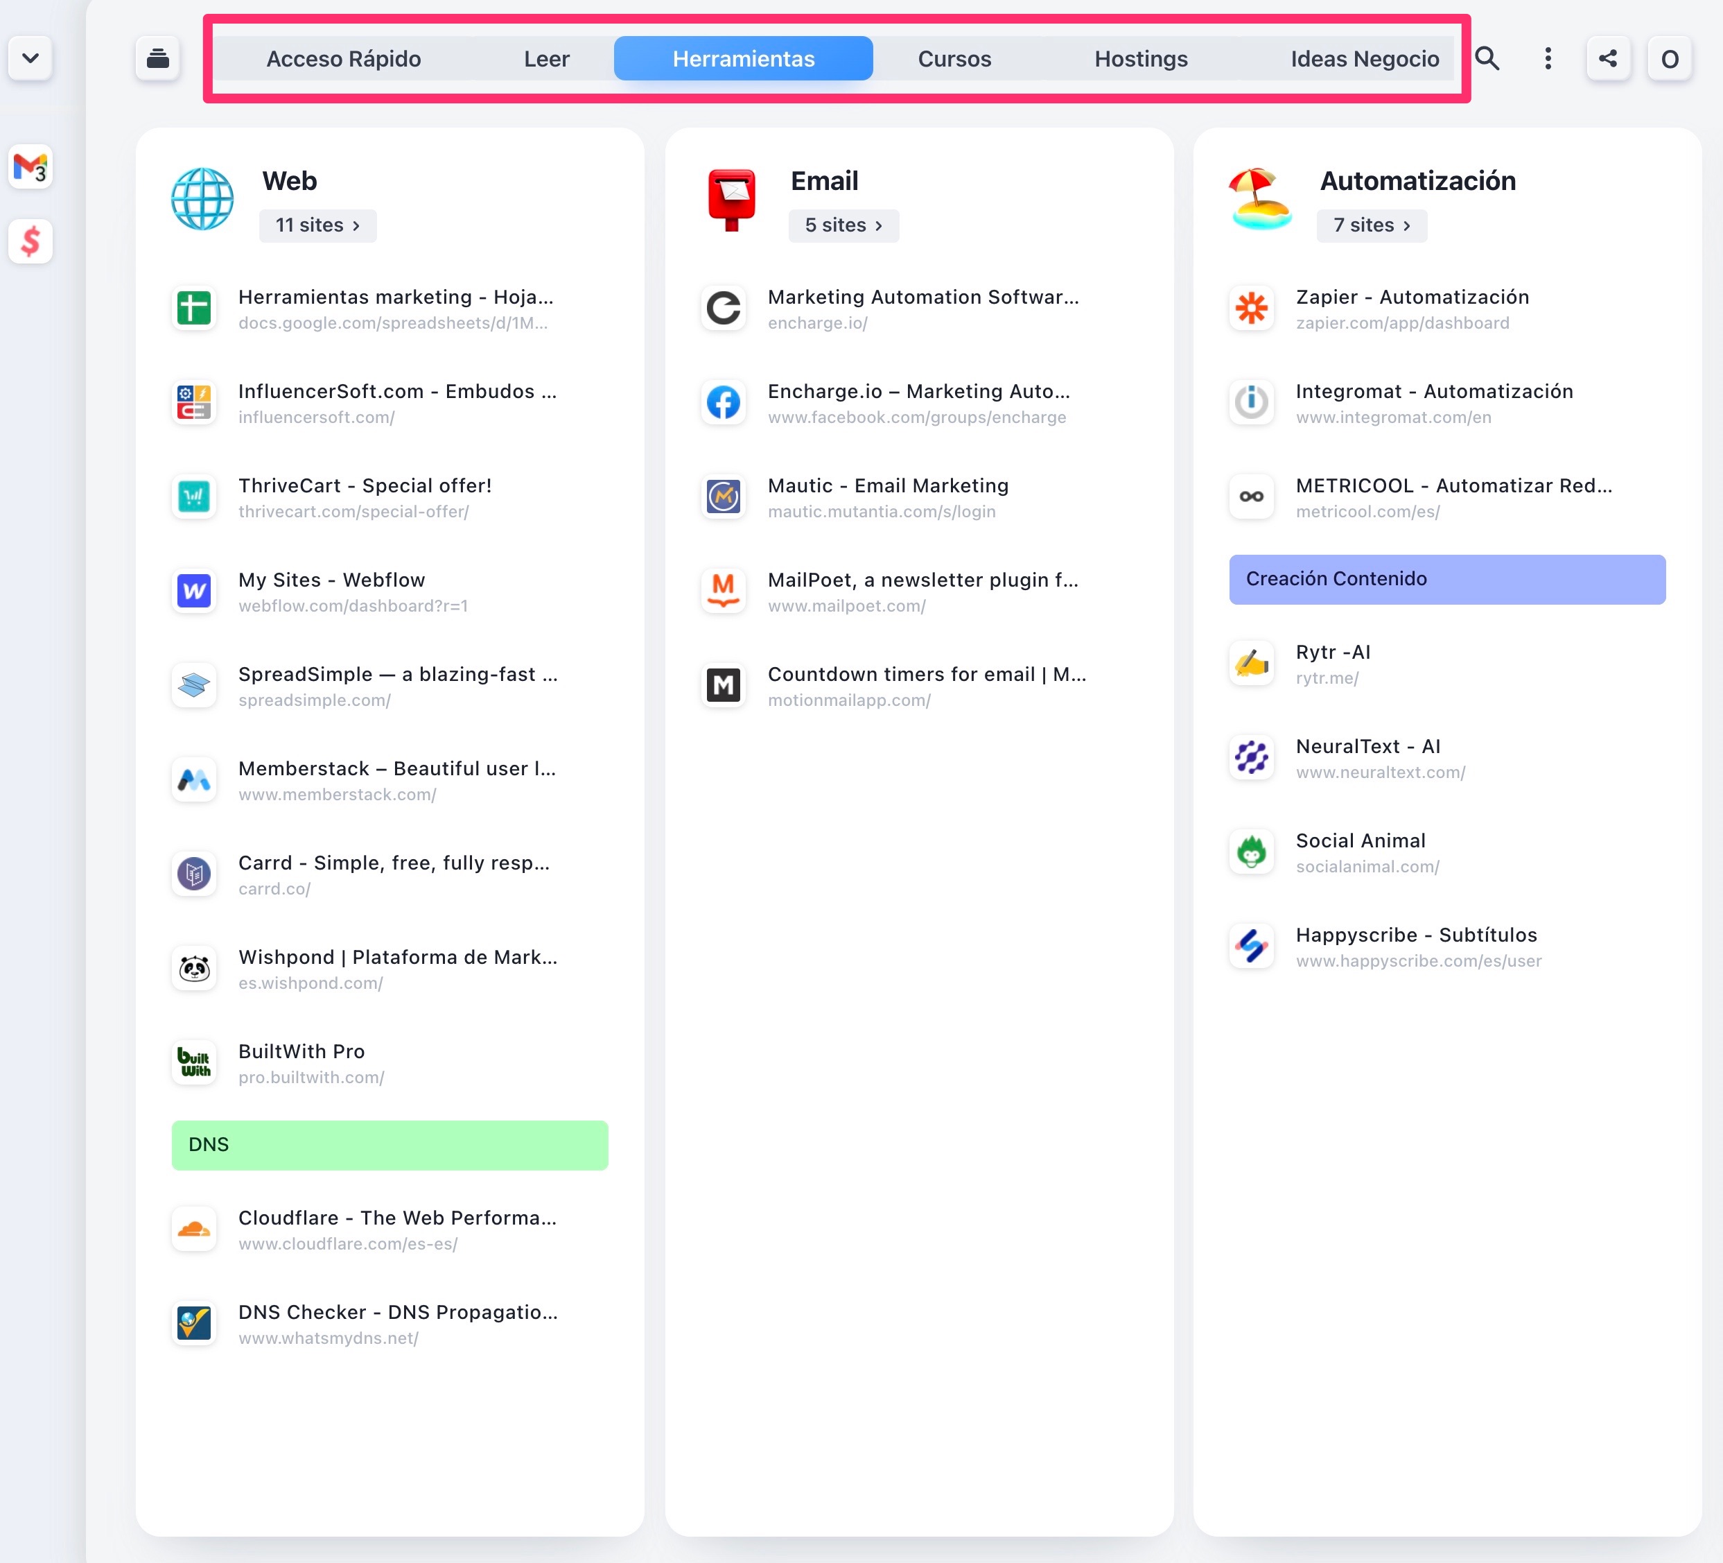Viewport: 1723px width, 1563px height.
Task: Click the MailPoet M icon
Action: click(x=724, y=591)
